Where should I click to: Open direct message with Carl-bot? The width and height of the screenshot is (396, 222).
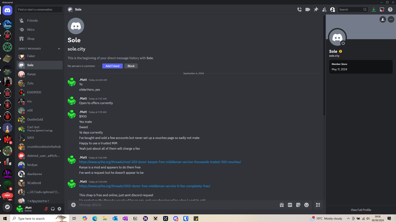[40, 129]
